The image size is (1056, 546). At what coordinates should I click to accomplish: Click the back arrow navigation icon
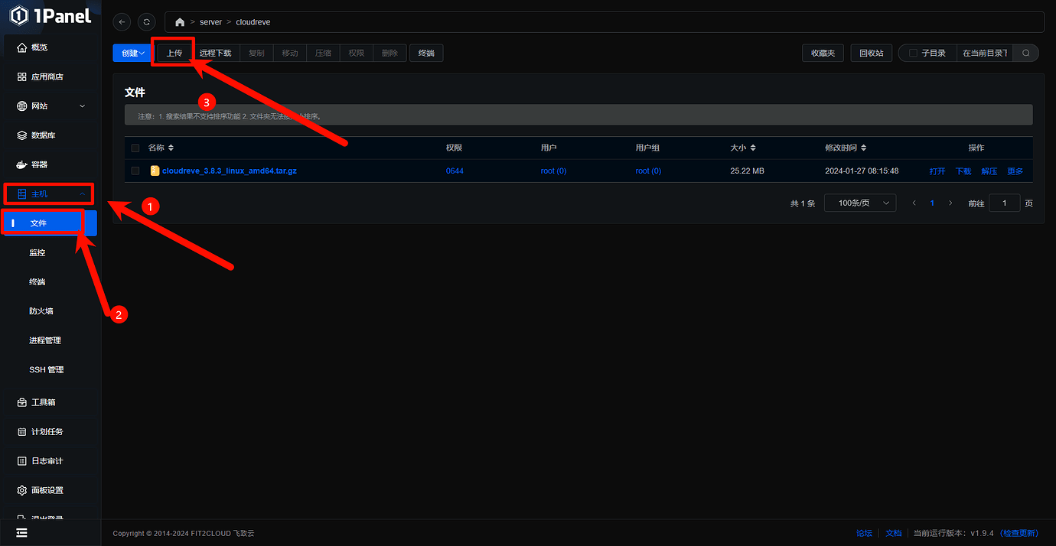122,22
